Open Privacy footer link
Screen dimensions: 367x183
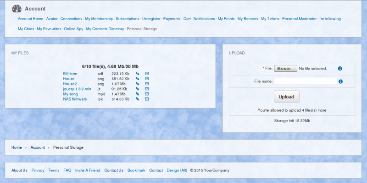[x=38, y=170]
